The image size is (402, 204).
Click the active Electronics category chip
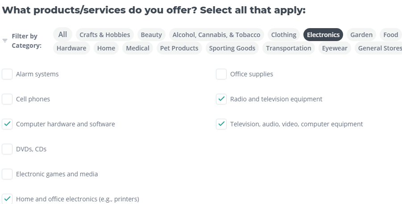pyautogui.click(x=323, y=35)
